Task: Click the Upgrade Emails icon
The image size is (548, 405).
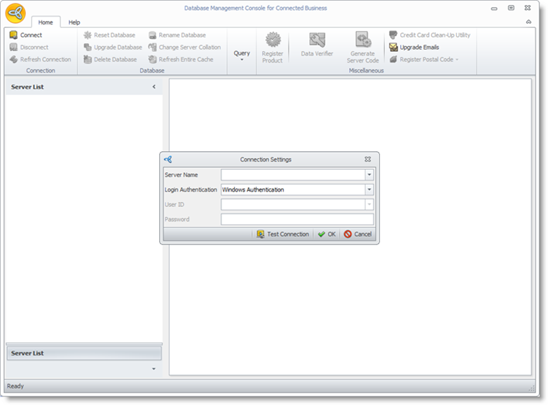Action: click(x=394, y=48)
